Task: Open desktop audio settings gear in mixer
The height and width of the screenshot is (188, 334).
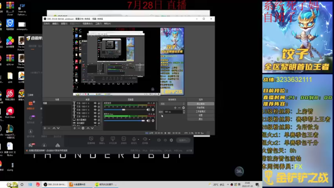Action: (153, 109)
